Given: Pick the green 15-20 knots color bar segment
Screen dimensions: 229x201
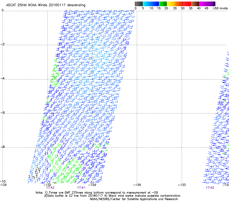Looking at the screenshot, I should (163, 4).
